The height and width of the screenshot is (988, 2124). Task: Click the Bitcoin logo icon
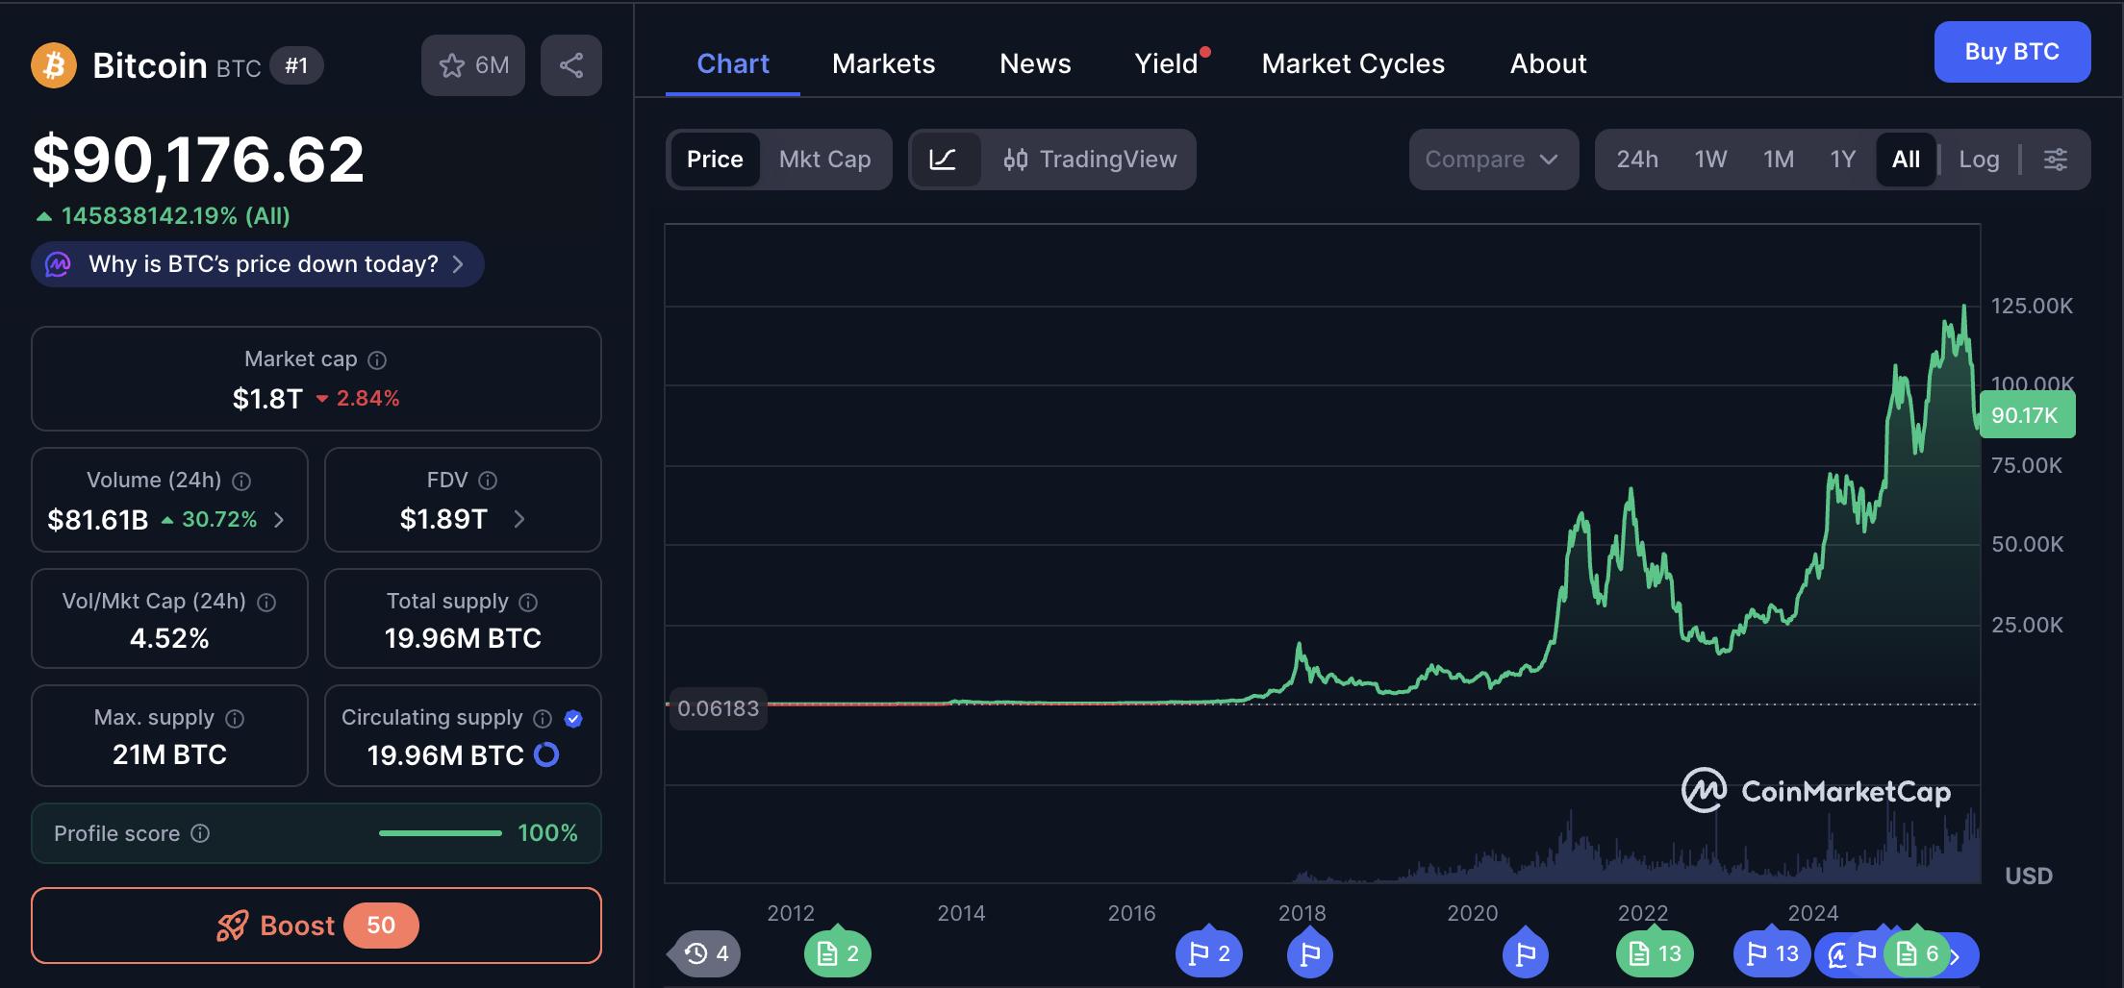[54, 64]
